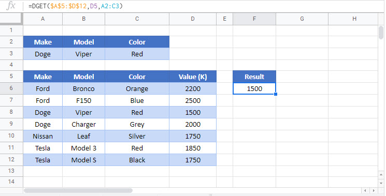
Task: Select row 1 header
Action: (x=11, y=30)
